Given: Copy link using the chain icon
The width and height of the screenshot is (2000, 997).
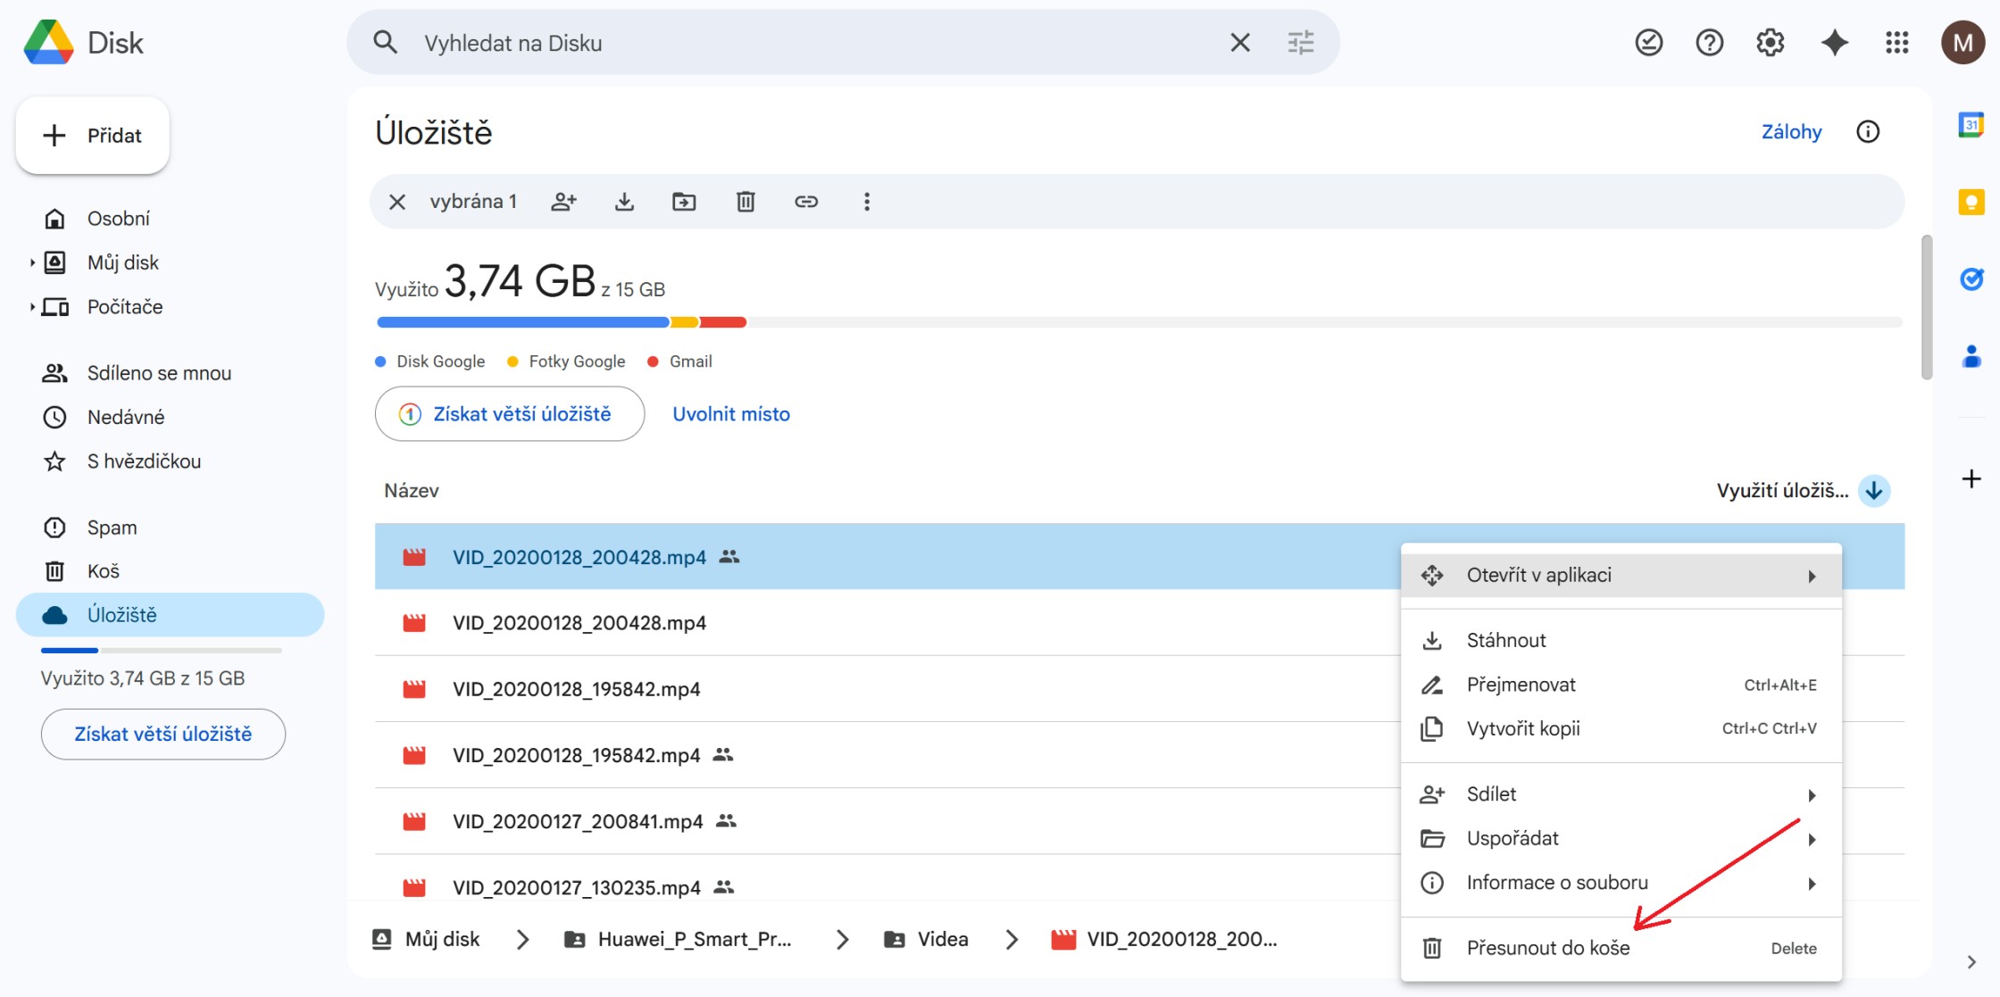Looking at the screenshot, I should pos(806,202).
